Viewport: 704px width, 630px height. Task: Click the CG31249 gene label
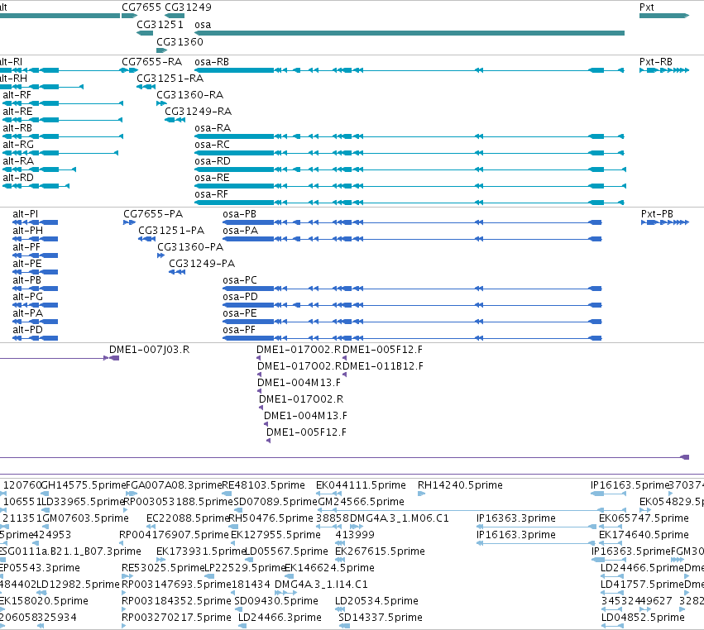[188, 7]
